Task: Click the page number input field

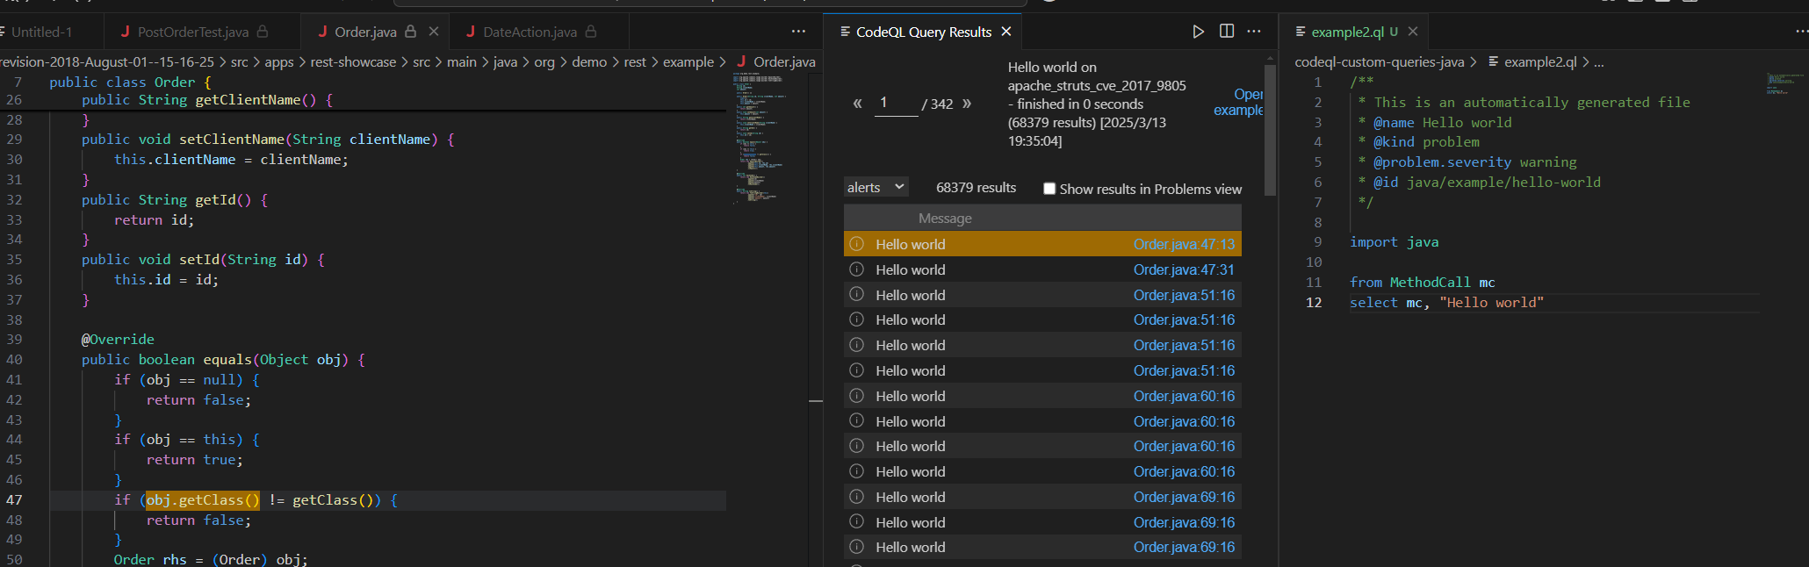Action: pos(896,104)
